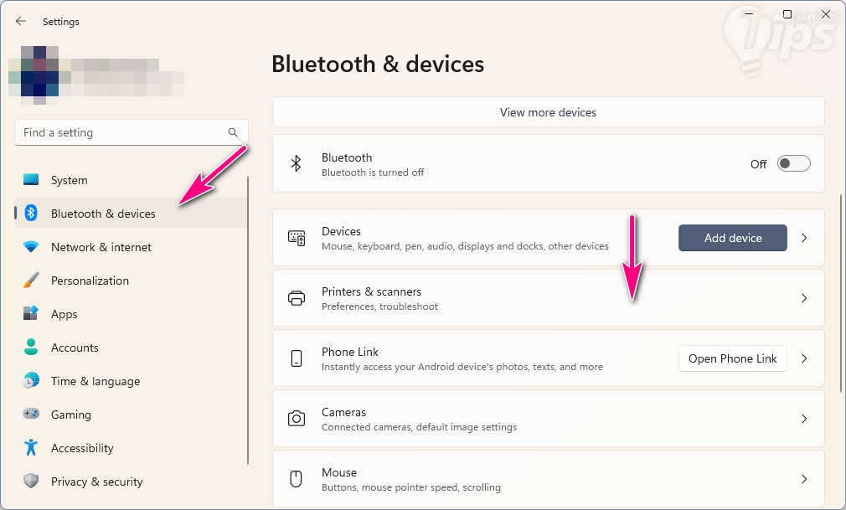Screen dimensions: 846x510
Task: Click View more devices
Action: pyautogui.click(x=548, y=112)
